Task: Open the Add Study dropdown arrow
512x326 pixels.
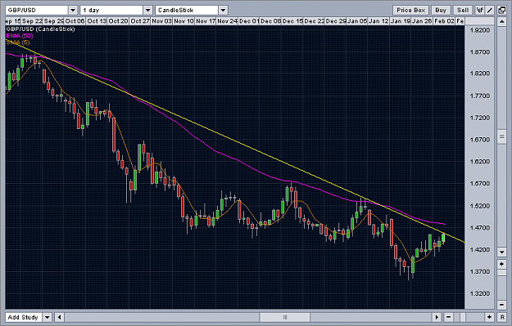Action: click(48, 317)
